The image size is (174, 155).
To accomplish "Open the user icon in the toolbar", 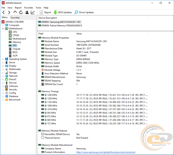I will click(x=27, y=12).
